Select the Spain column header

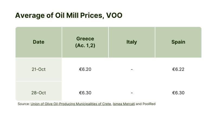(178, 42)
